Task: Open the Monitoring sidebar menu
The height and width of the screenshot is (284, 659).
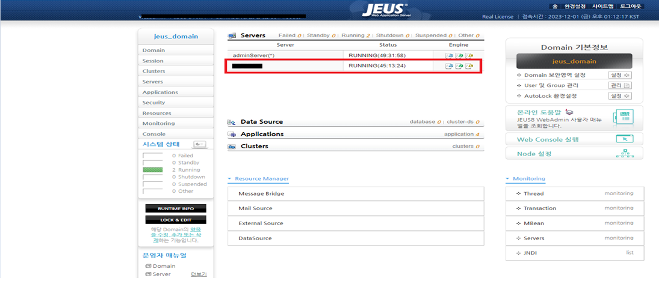Action: pos(176,123)
